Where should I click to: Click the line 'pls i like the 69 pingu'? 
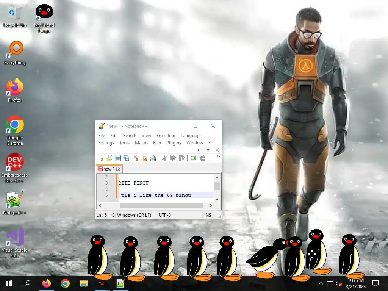click(x=156, y=195)
